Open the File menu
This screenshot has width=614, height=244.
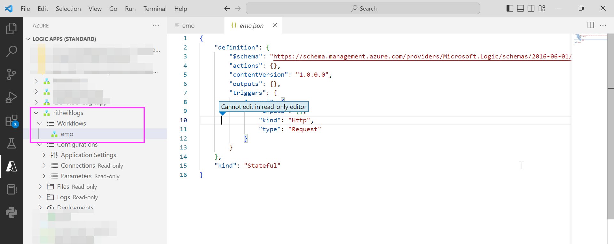coord(25,9)
